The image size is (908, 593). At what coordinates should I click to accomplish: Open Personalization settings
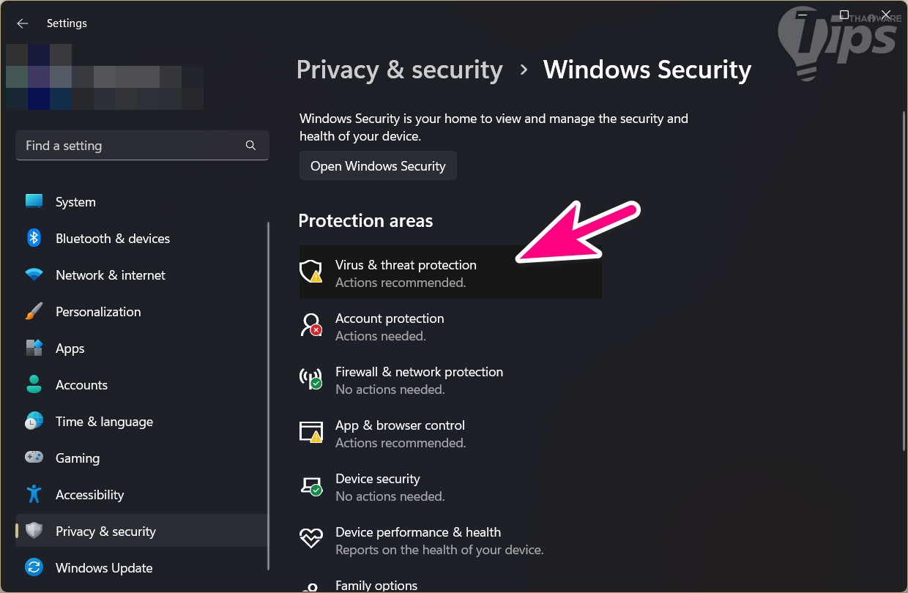97,311
